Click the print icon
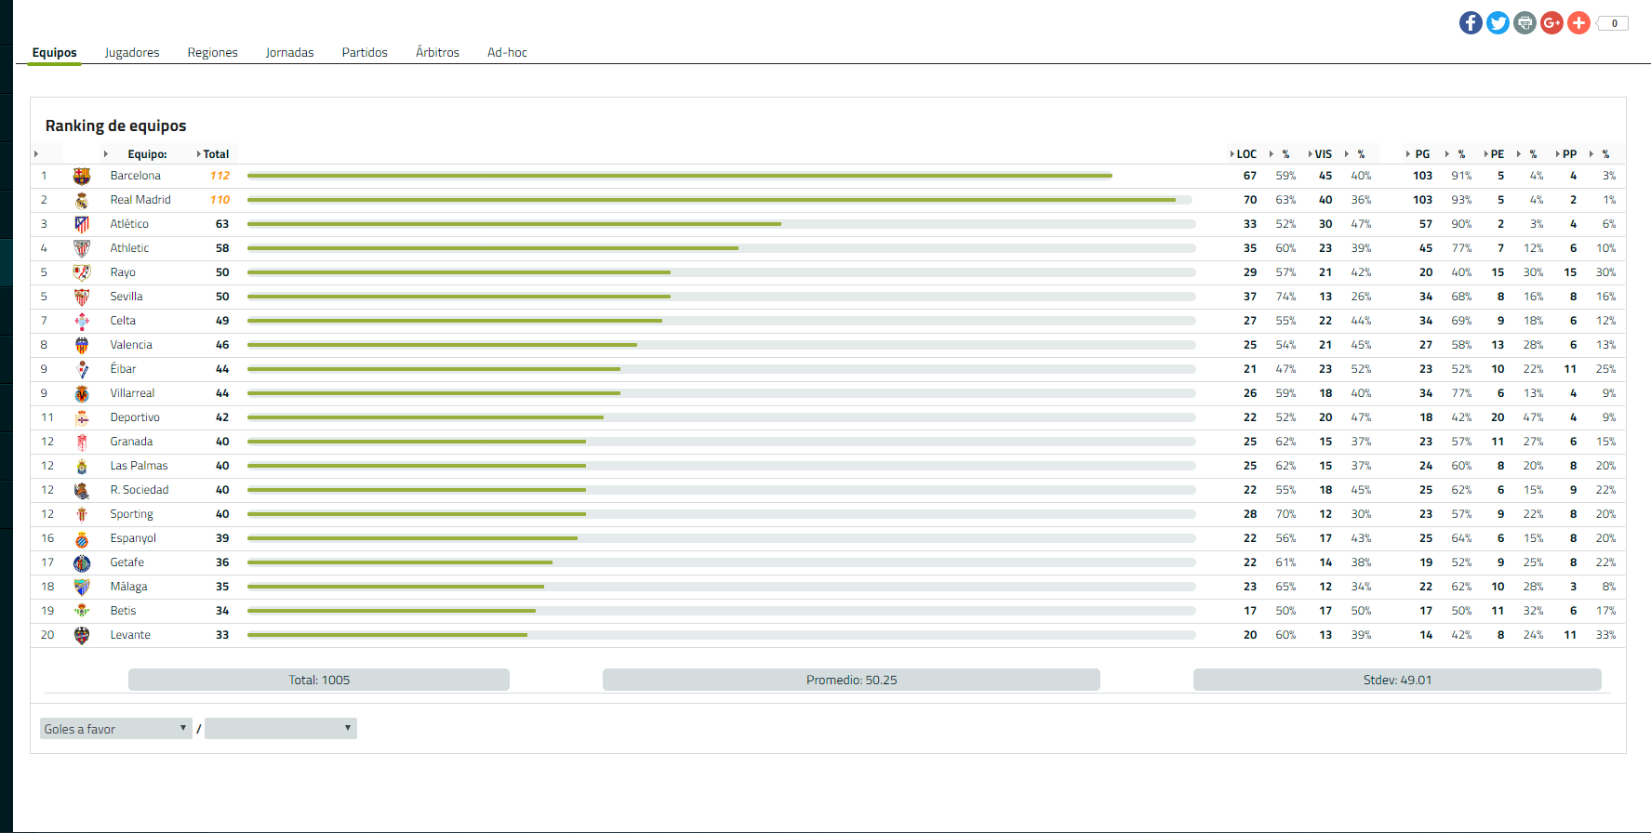The image size is (1651, 833). (x=1525, y=23)
